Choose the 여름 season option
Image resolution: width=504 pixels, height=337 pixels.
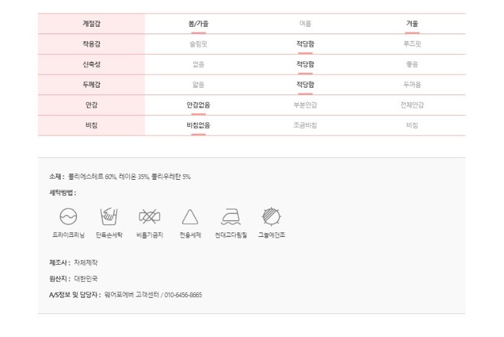[305, 24]
